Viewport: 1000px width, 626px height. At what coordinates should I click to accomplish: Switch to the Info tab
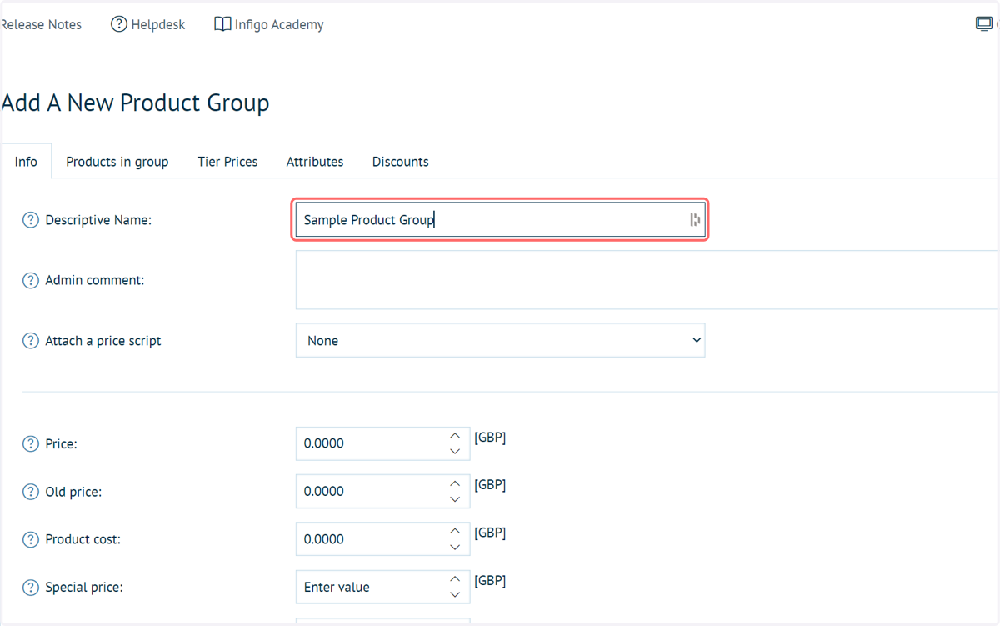[x=26, y=161]
